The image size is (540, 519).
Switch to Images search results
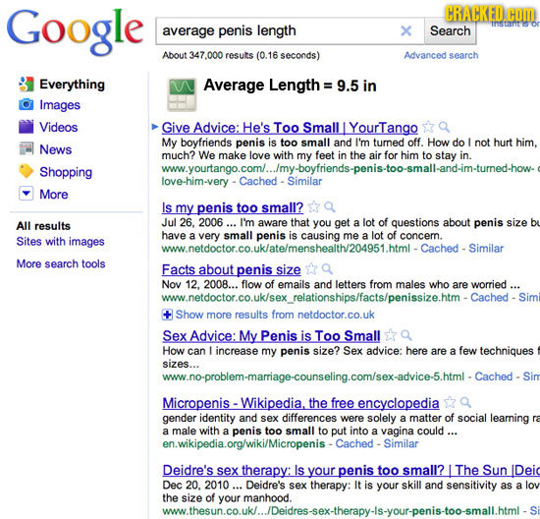pos(60,105)
